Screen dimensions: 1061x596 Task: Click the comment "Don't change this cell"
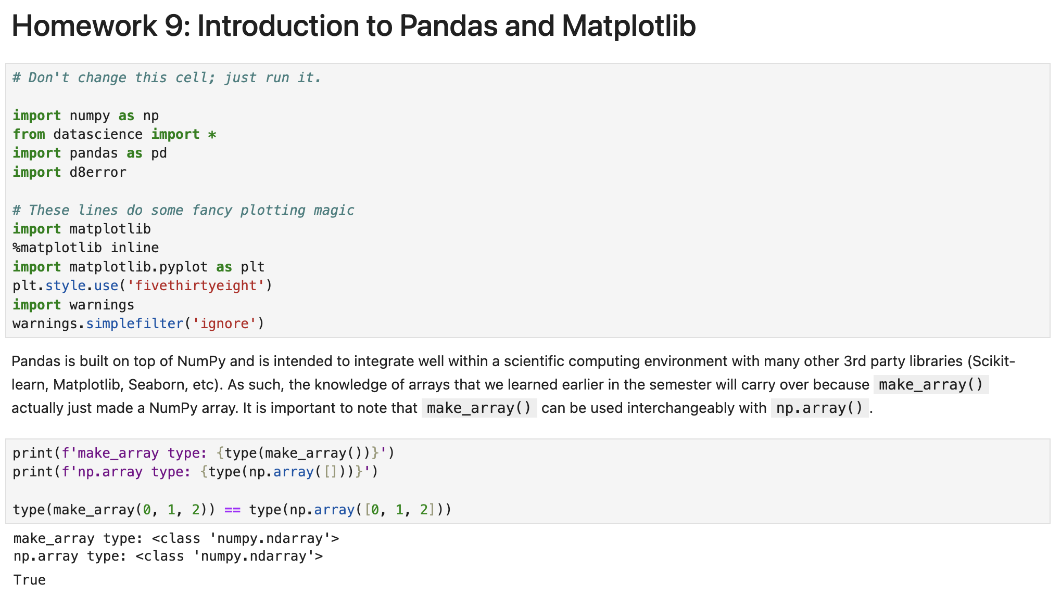point(167,77)
